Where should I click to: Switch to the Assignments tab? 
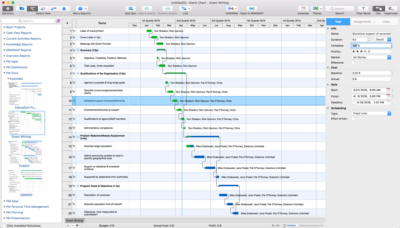362,22
